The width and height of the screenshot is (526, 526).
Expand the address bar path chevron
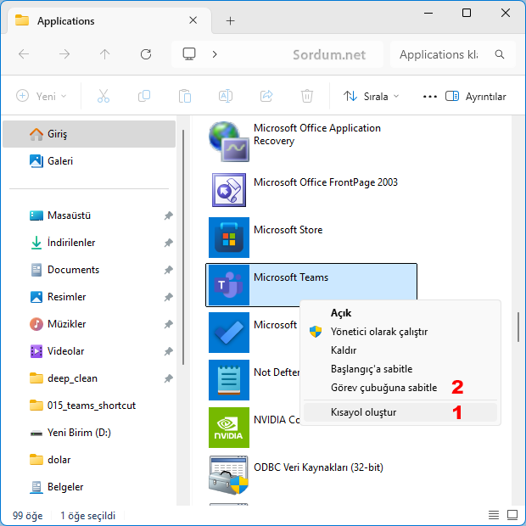tap(215, 54)
